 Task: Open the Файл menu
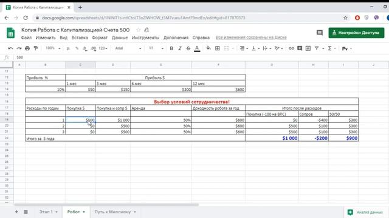point(26,38)
